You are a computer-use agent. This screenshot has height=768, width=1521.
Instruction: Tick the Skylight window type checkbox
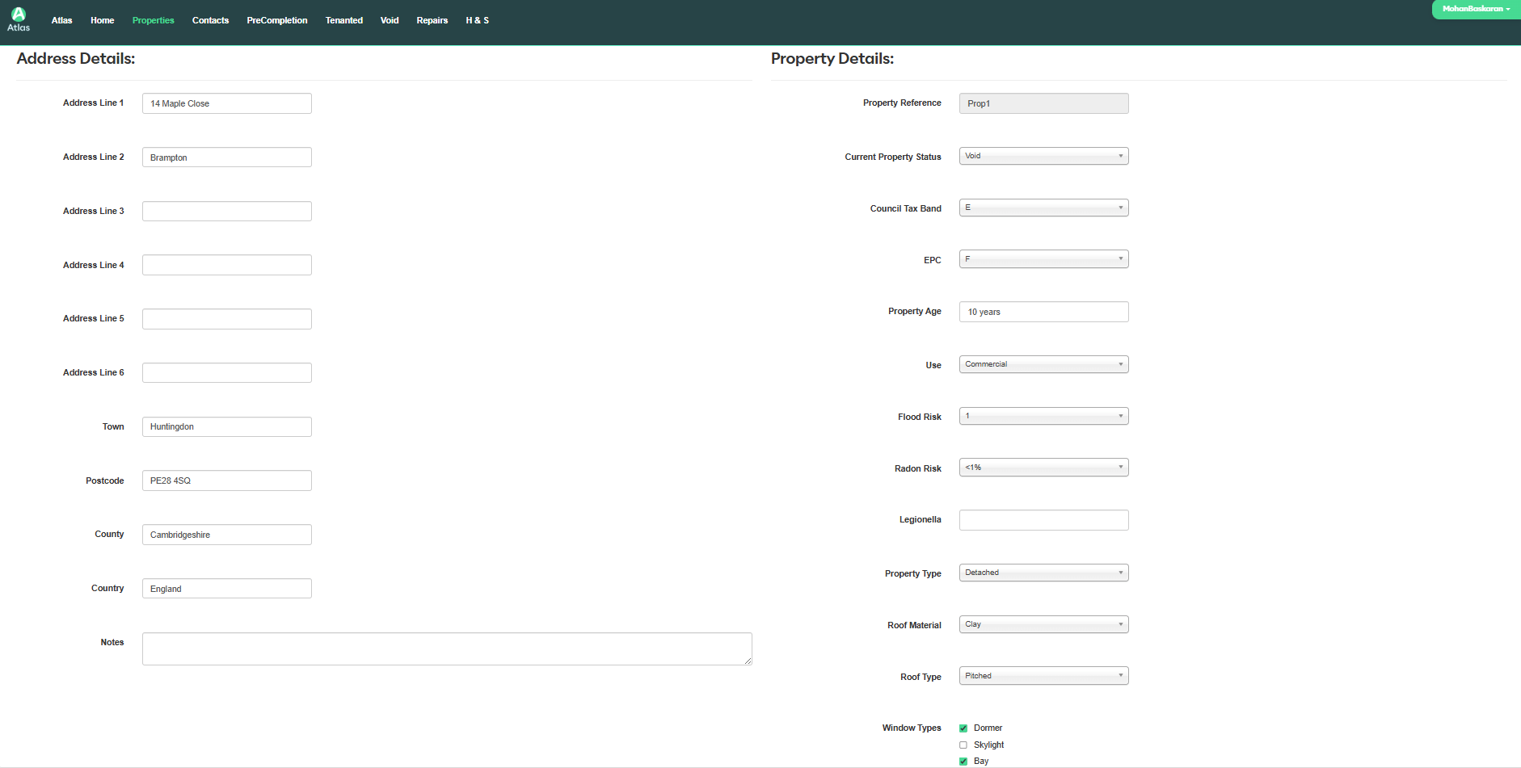[x=963, y=745]
